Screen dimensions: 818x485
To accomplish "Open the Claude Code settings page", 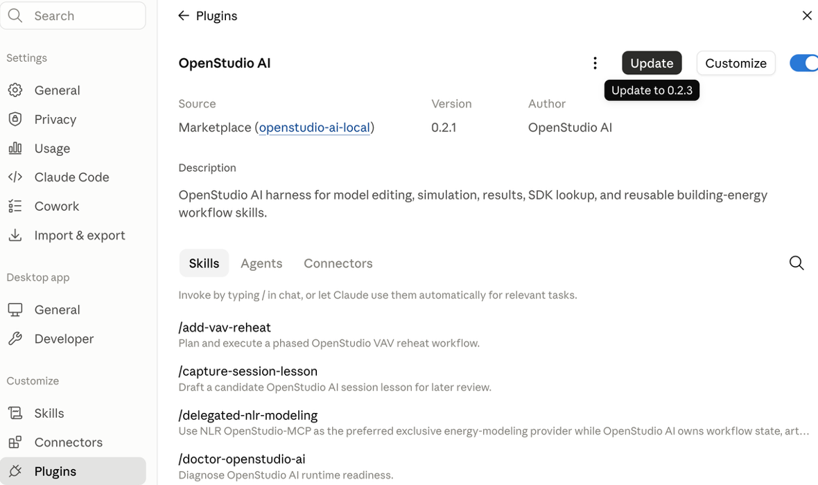I will (x=73, y=177).
